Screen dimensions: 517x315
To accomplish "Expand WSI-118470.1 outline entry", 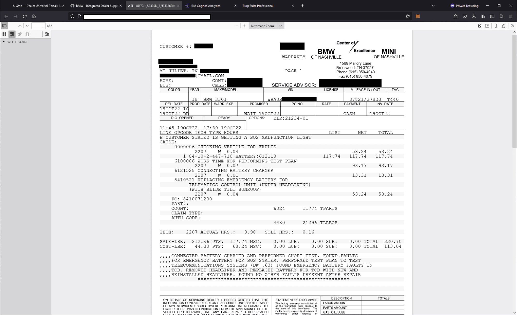I will (x=4, y=42).
